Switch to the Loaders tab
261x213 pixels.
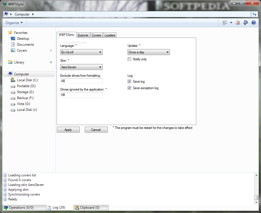click(x=110, y=35)
